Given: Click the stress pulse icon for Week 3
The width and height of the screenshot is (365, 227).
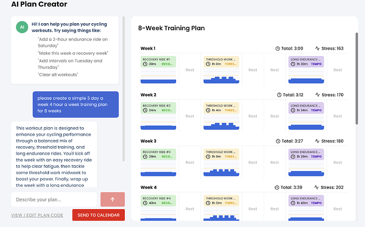Looking at the screenshot, I should pyautogui.click(x=317, y=141).
